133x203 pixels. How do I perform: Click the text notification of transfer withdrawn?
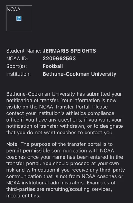(45, 126)
